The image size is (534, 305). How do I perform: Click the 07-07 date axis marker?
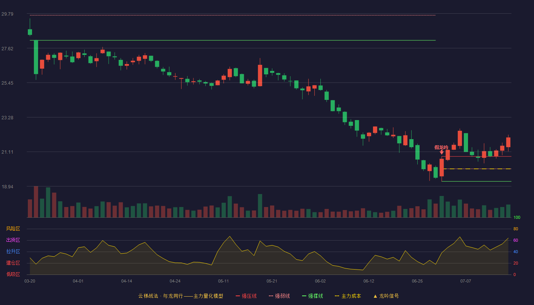pos(465,281)
